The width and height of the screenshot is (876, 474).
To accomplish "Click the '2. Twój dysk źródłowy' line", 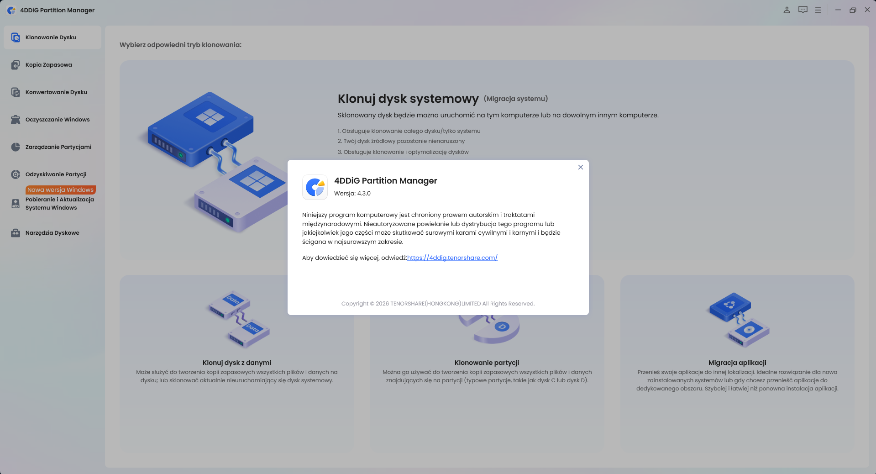I will (x=401, y=141).
